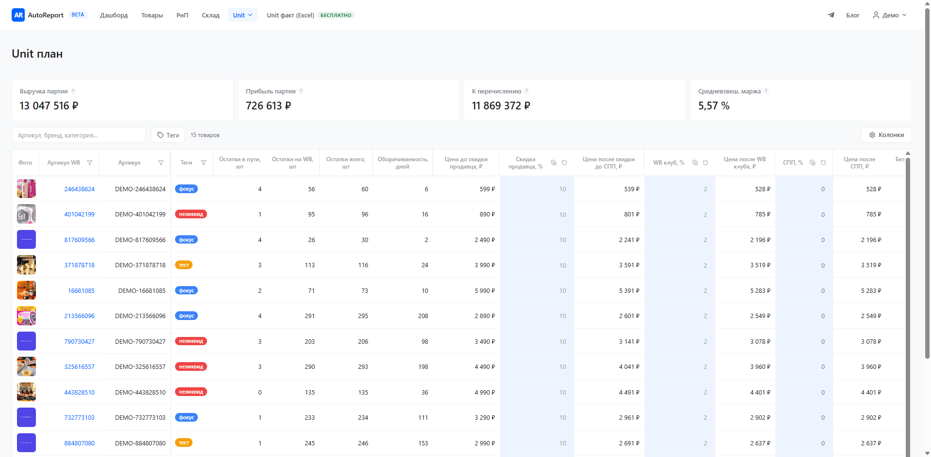Image resolution: width=931 pixels, height=457 pixels.
Task: Click copy-to-all icon in Скидка продавца column
Action: [x=554, y=163]
